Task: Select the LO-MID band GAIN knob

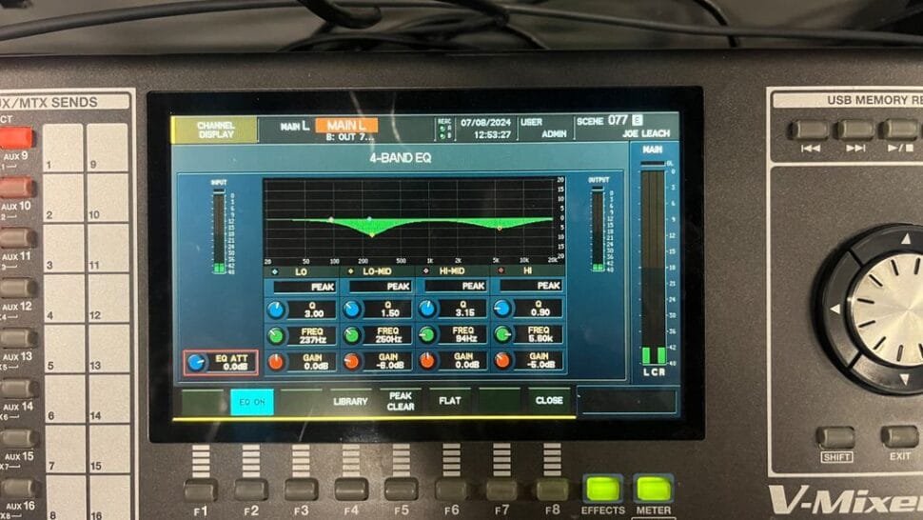Action: (352, 361)
